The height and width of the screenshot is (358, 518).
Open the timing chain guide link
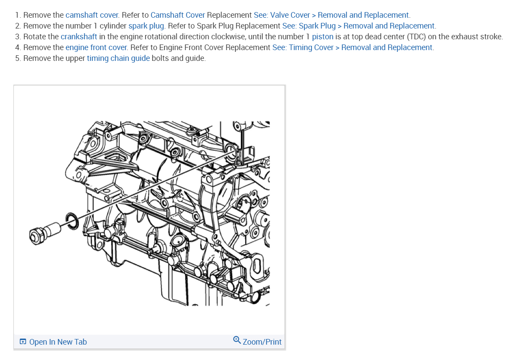[118, 58]
